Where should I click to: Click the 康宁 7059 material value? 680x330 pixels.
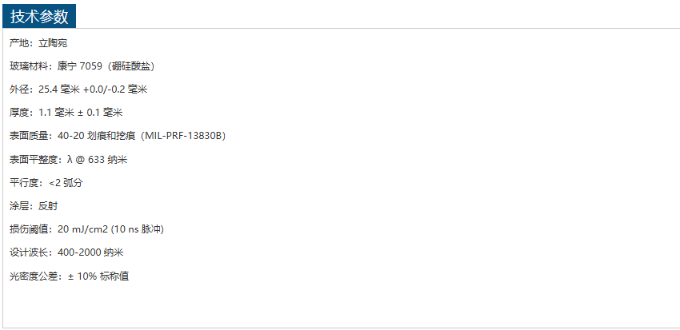[80, 66]
